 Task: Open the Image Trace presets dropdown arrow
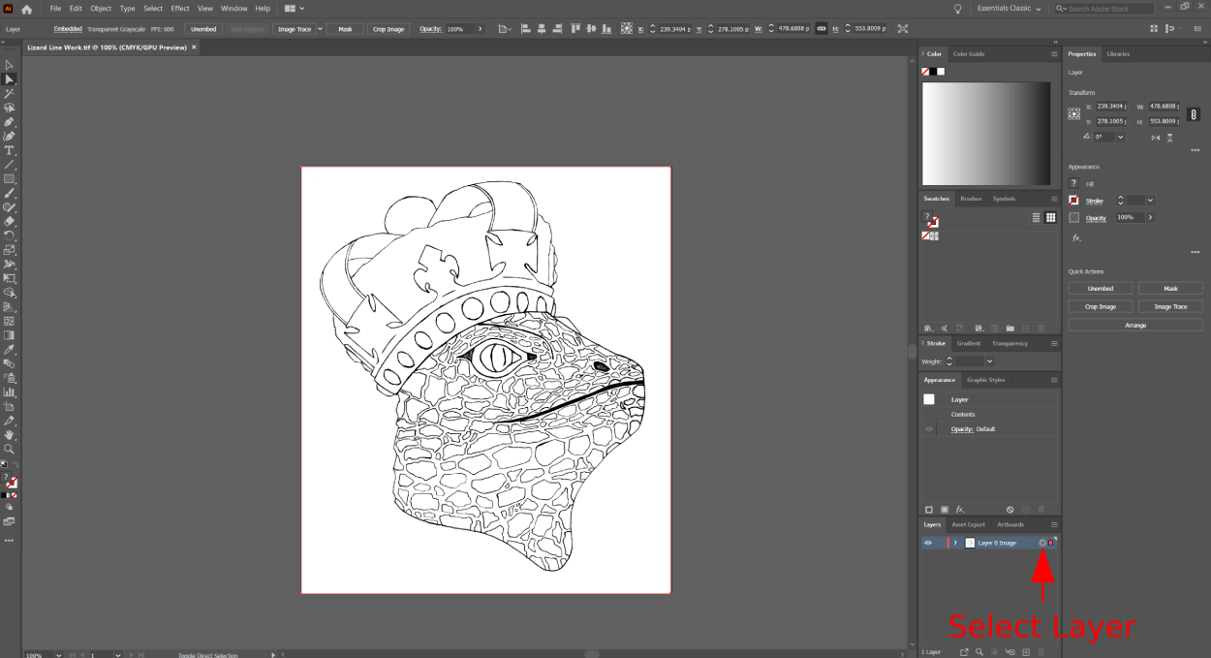point(320,29)
